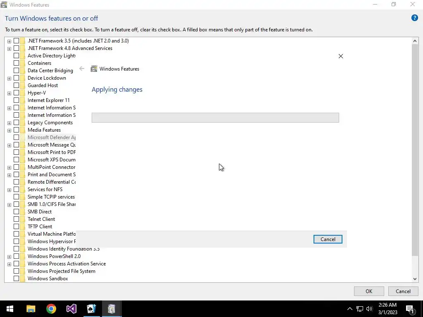The height and width of the screenshot is (317, 423).
Task: Open the volume control tray icon
Action: [x=369, y=309]
